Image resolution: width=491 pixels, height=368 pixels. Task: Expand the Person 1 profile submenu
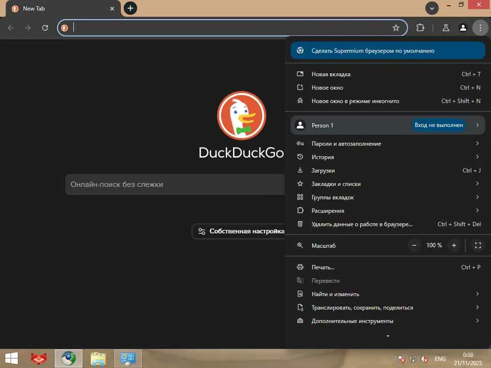[387, 125]
